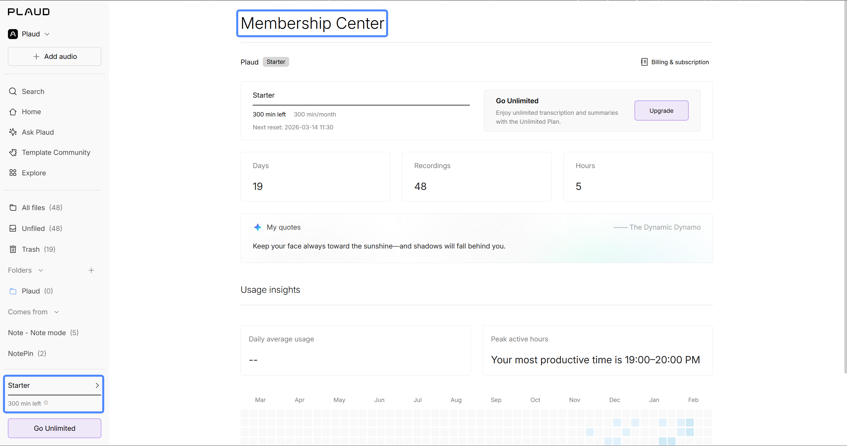847x446 pixels.
Task: Click the Trash bin icon
Action: point(13,249)
